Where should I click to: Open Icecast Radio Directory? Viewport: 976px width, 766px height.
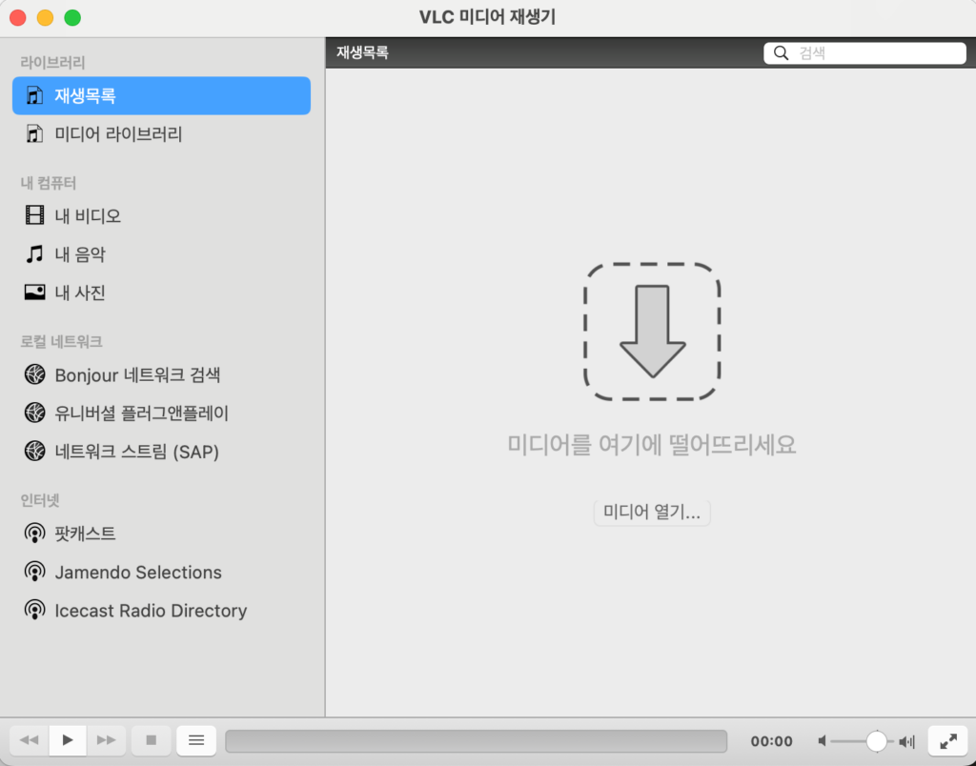tap(161, 610)
